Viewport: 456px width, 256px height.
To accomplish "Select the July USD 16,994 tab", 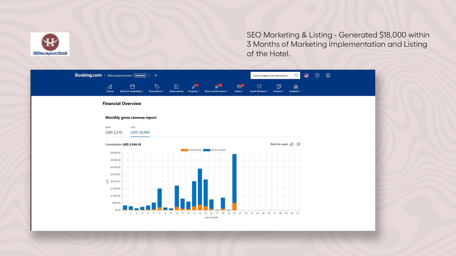I will 140,130.
